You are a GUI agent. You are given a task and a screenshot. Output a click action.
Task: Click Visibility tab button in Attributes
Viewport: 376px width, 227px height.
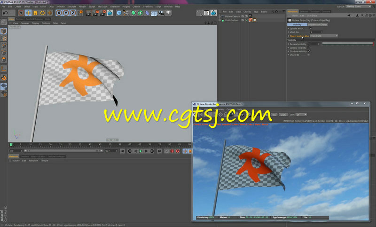pos(297,24)
